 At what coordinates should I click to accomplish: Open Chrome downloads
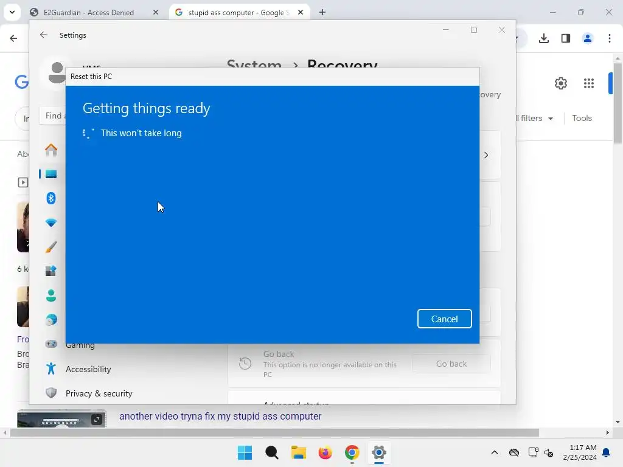coord(544,38)
